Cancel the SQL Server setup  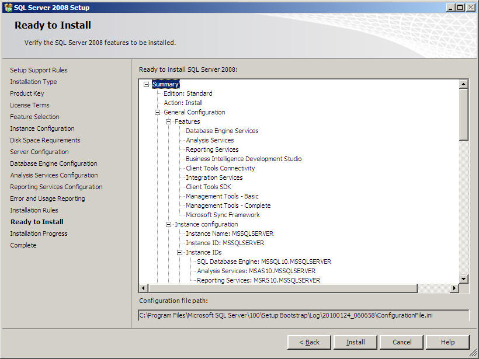401,342
